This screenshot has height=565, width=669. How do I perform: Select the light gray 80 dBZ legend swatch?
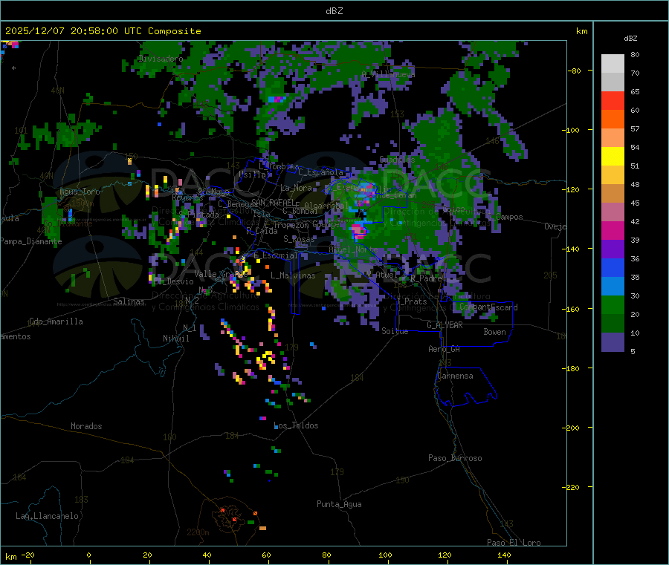tap(613, 64)
